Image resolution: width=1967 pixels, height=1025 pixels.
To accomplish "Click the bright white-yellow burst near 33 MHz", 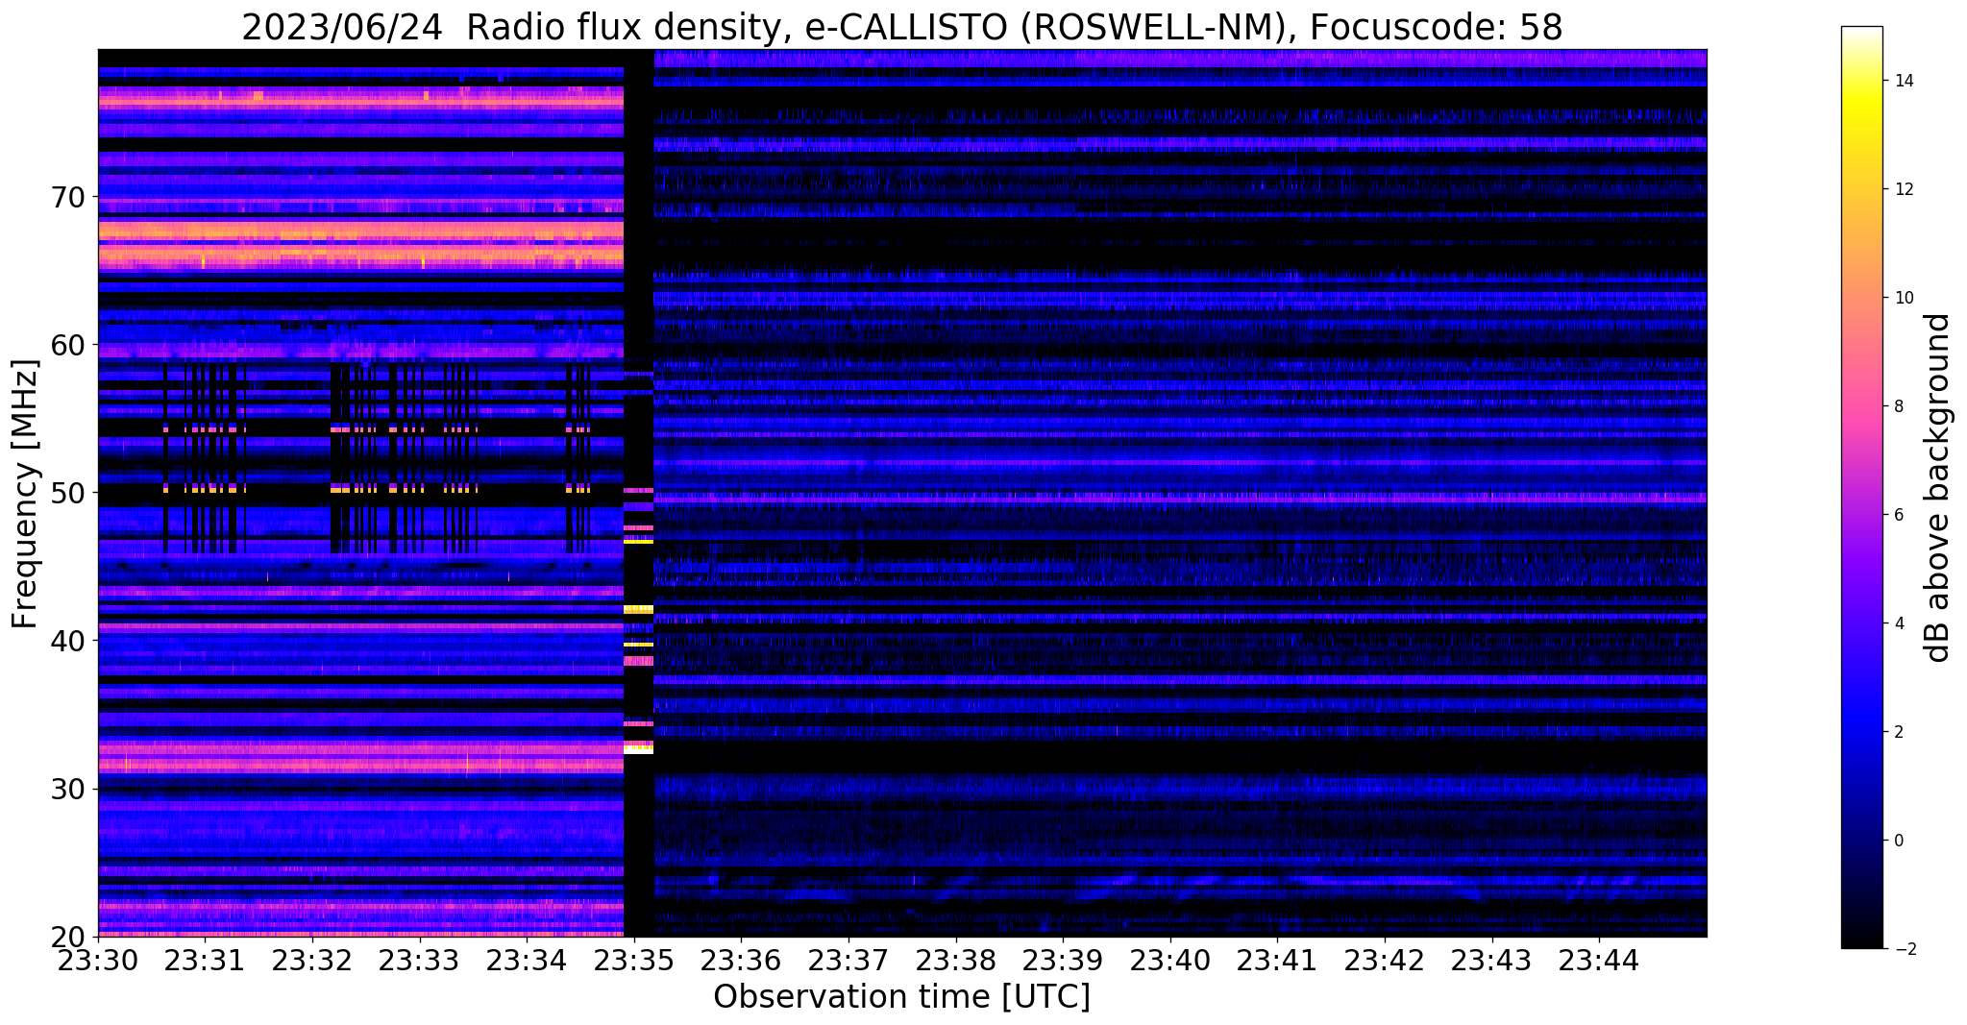I will (x=638, y=748).
